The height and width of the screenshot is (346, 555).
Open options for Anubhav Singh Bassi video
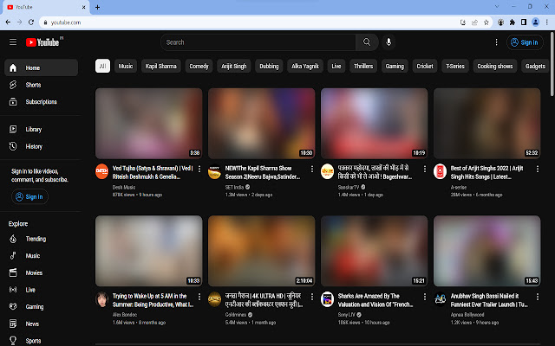point(538,297)
